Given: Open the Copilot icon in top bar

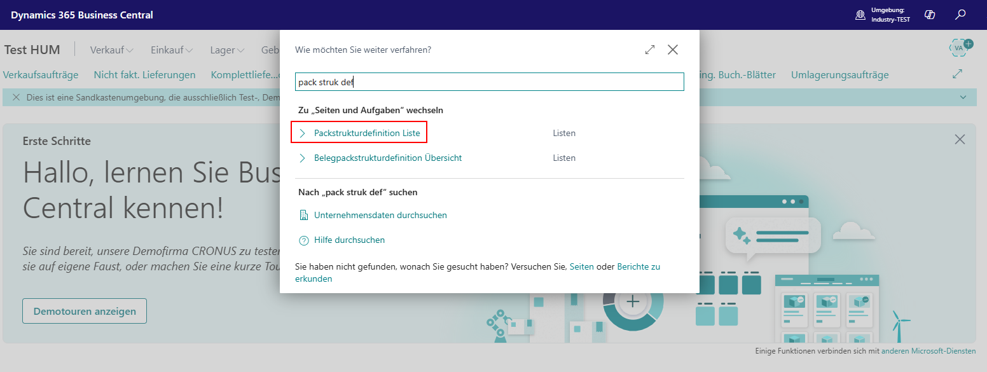Looking at the screenshot, I should click(930, 15).
